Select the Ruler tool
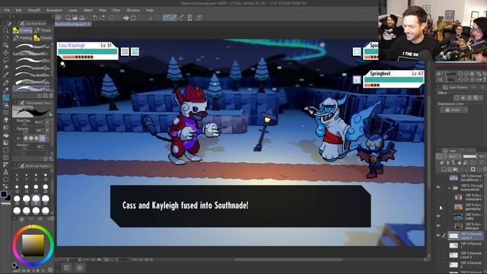Screen dimensions: 487x274 (5, 165)
